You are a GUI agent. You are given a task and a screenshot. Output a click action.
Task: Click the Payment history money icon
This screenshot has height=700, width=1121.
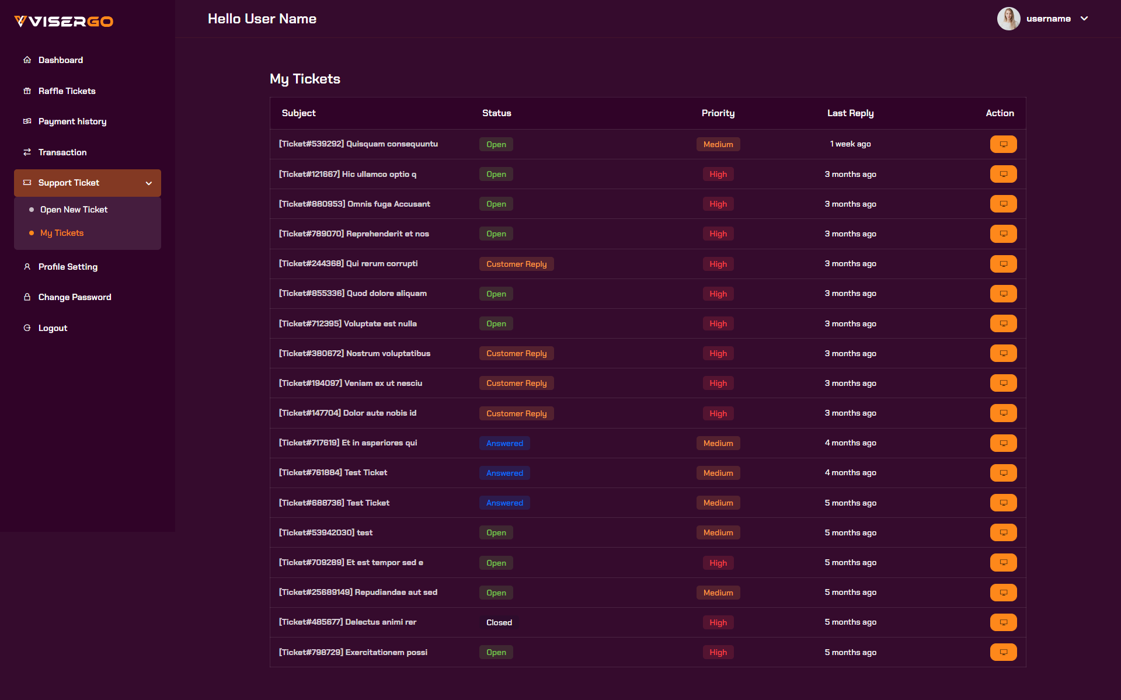click(x=27, y=121)
